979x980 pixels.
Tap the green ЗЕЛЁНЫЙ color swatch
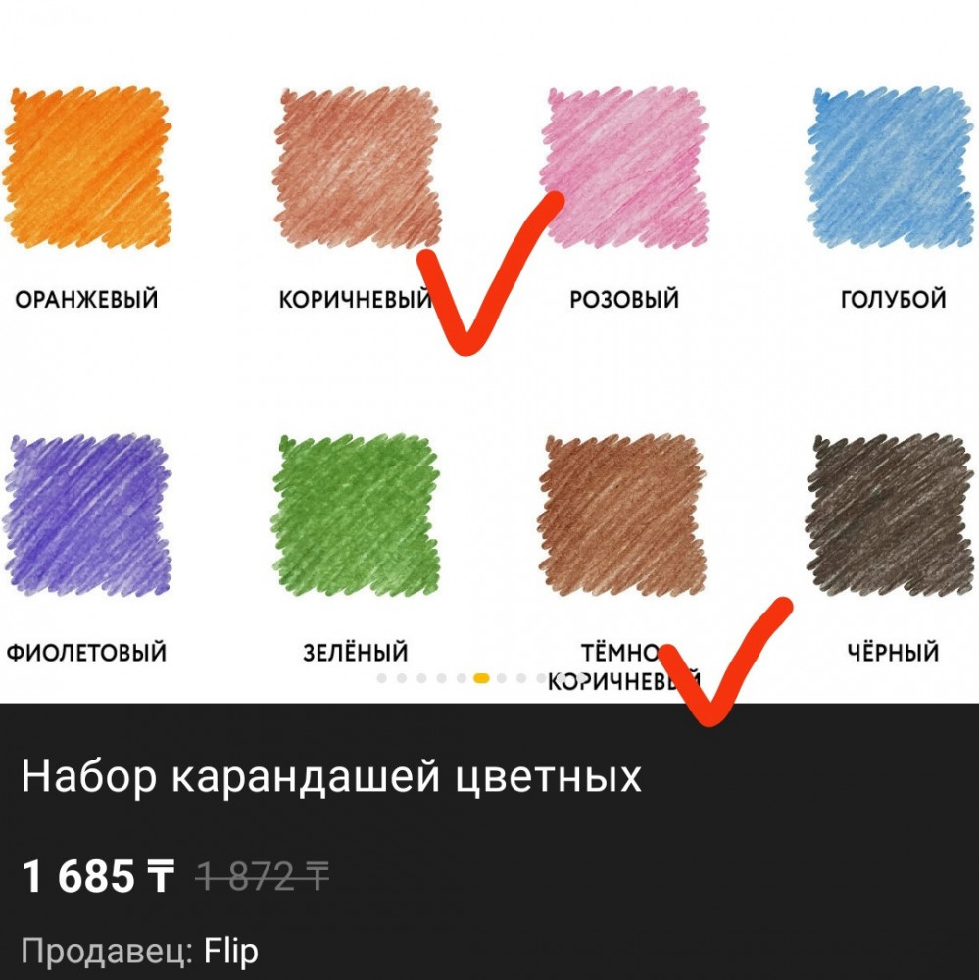357,514
